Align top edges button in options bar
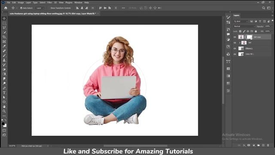The image size is (275, 155). tap(100, 8)
